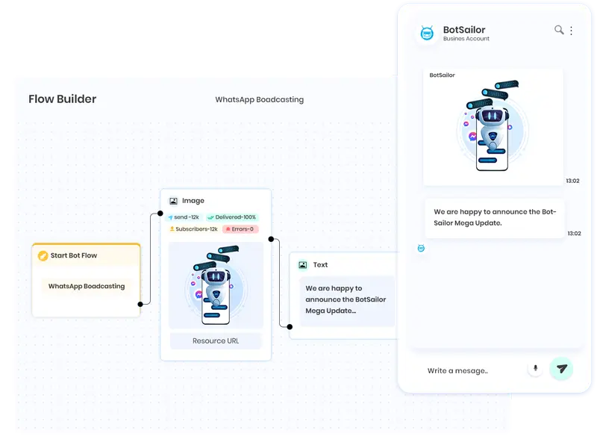
Task: Select the Image node picture icon
Action: (x=173, y=201)
